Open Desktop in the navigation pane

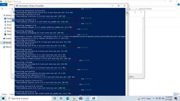click(8, 19)
